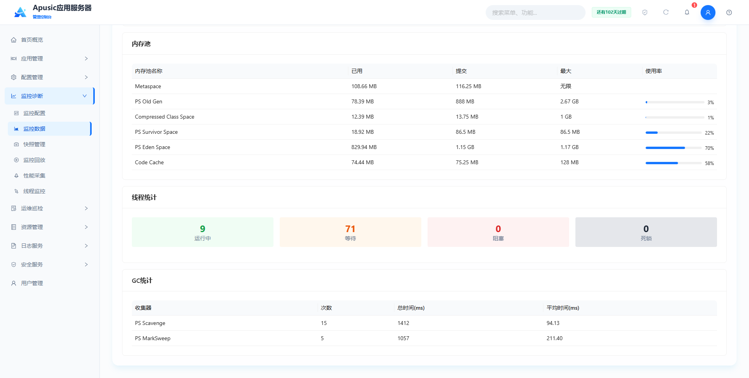Viewport: 749px width, 378px height.
Task: Click the 还有102天过期 license badge
Action: [611, 12]
